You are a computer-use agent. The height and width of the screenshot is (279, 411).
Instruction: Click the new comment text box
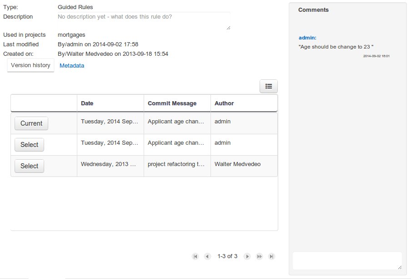click(346, 260)
